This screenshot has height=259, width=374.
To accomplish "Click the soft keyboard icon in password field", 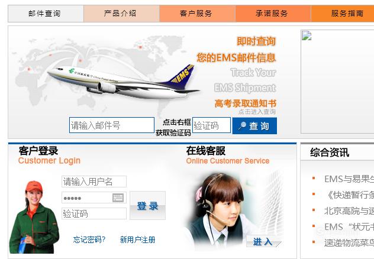I will tap(118, 198).
